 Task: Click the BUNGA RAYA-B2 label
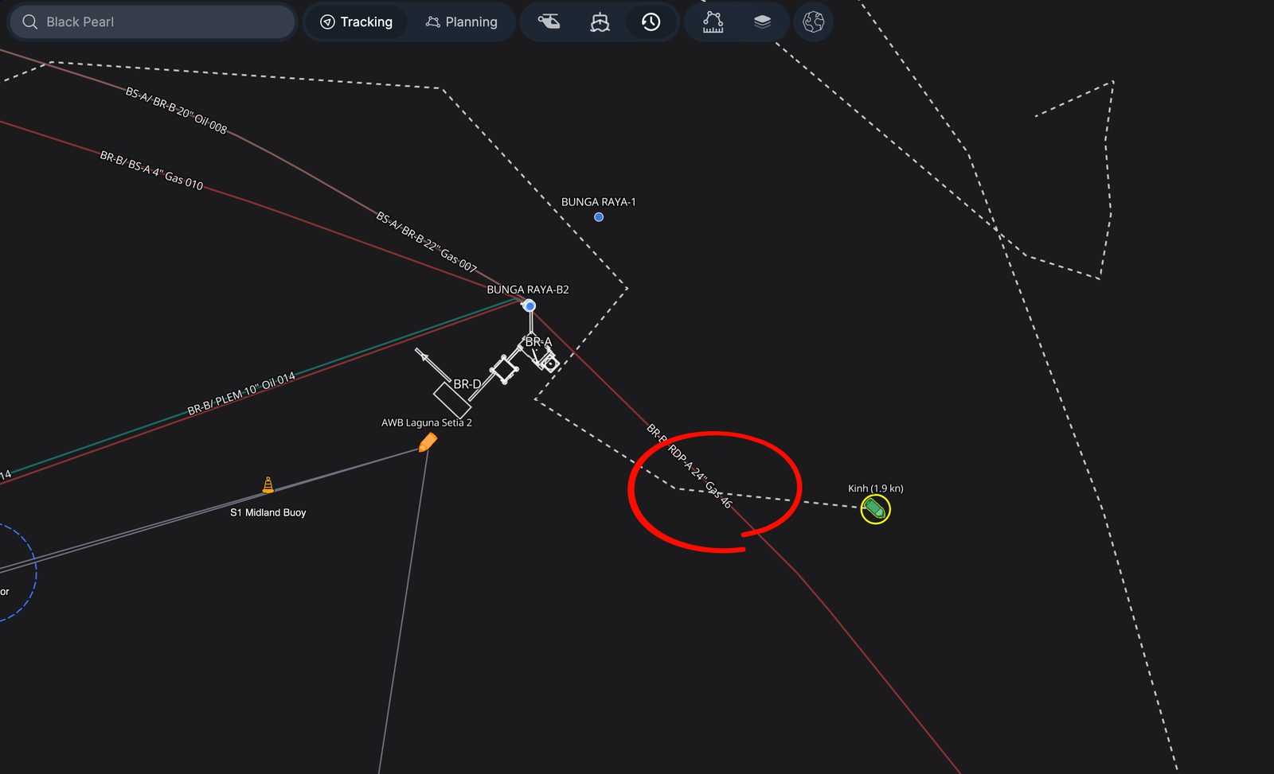528,290
